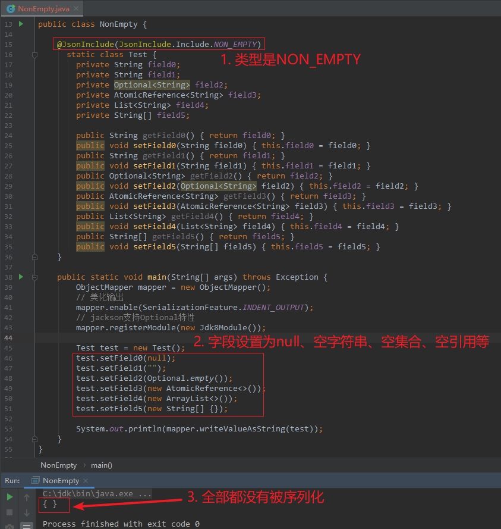Close the NonEmpty tab in the Run panel

(86, 480)
